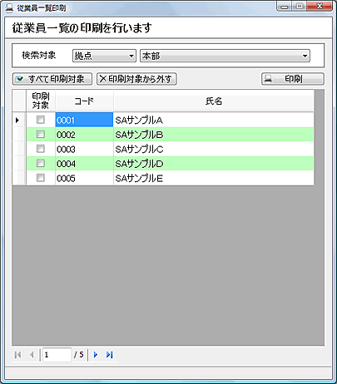Click the printer icon in the title bar

point(9,8)
